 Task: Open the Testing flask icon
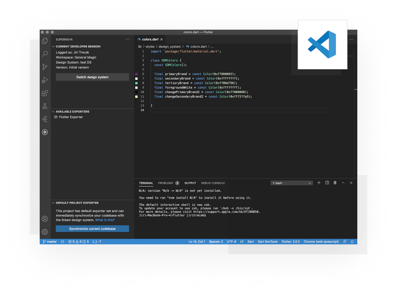(45, 106)
